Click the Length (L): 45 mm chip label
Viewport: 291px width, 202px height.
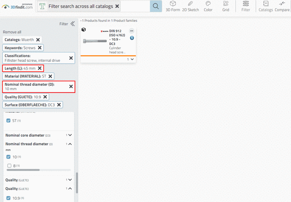(20, 68)
